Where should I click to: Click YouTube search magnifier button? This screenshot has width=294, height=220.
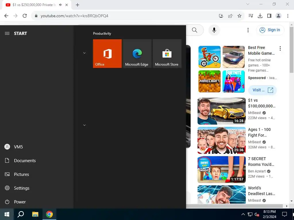click(195, 30)
